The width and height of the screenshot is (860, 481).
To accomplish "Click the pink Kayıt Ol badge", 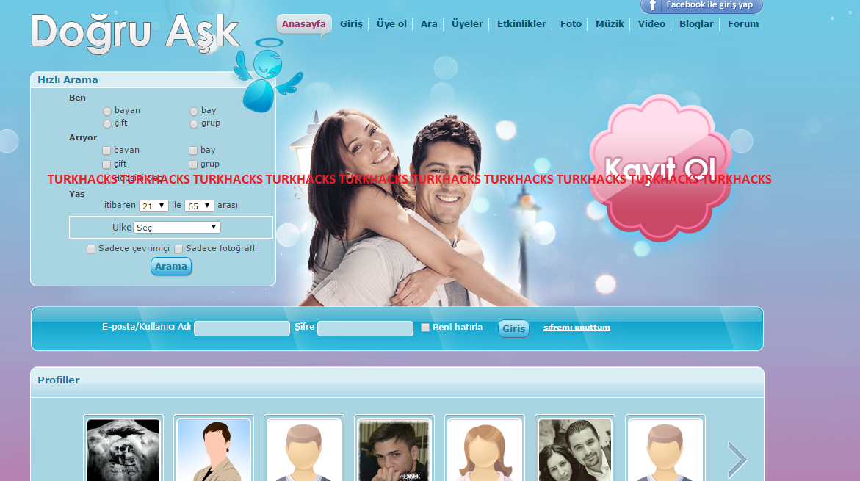I will (660, 168).
